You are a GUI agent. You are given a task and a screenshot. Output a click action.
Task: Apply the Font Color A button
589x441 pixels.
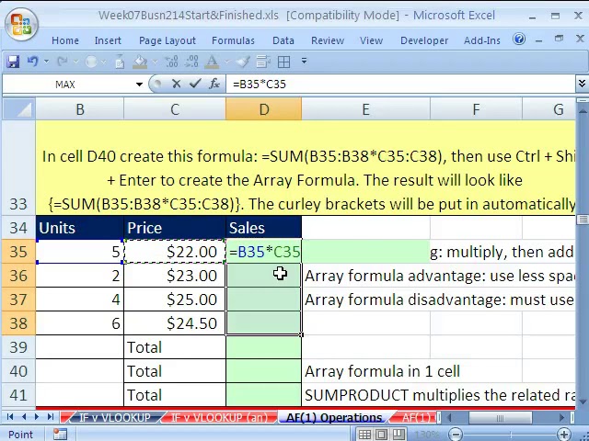point(213,62)
